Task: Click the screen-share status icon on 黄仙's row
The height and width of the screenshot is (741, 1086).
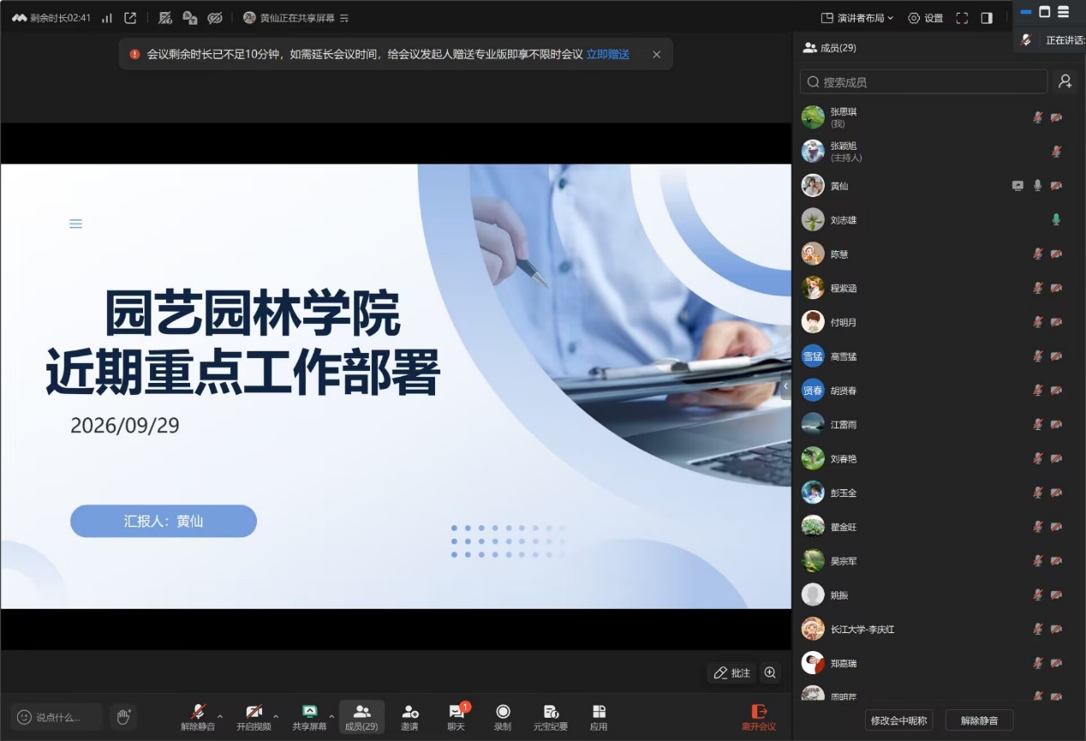Action: 1017,185
